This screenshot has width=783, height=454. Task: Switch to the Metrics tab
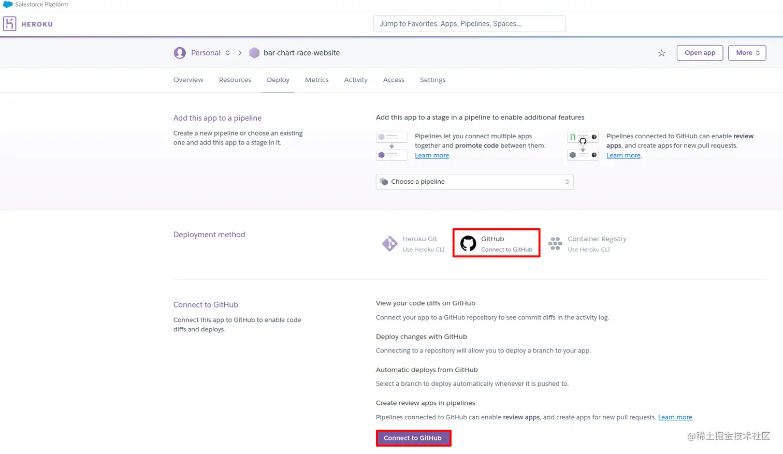[316, 80]
